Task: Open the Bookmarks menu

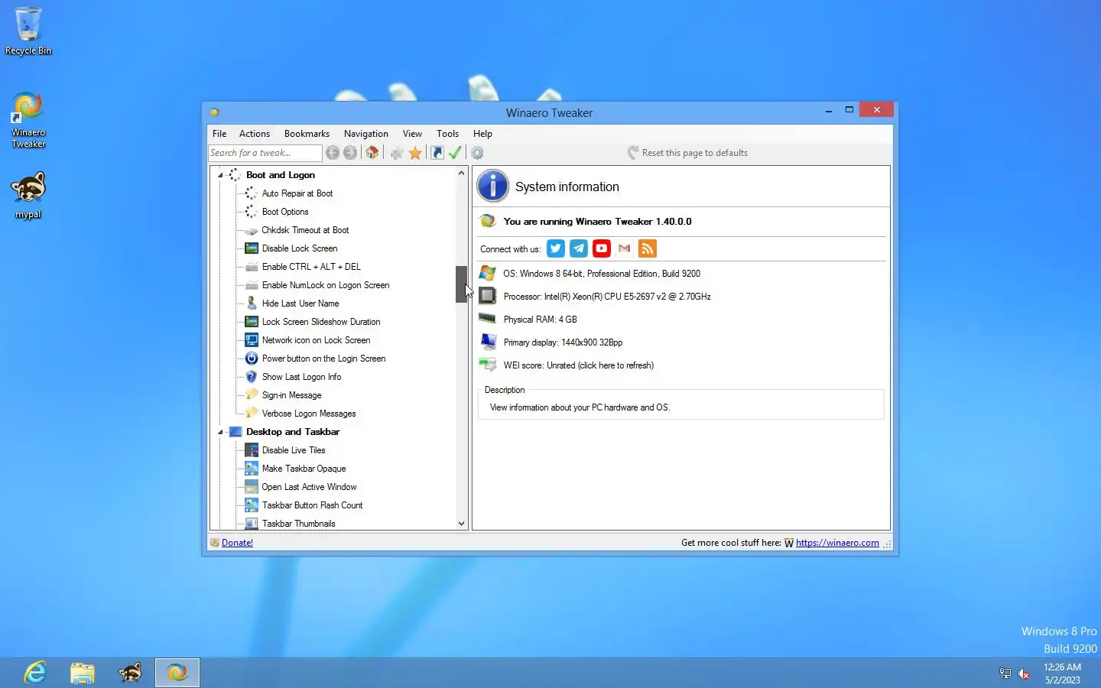Action: pos(307,134)
